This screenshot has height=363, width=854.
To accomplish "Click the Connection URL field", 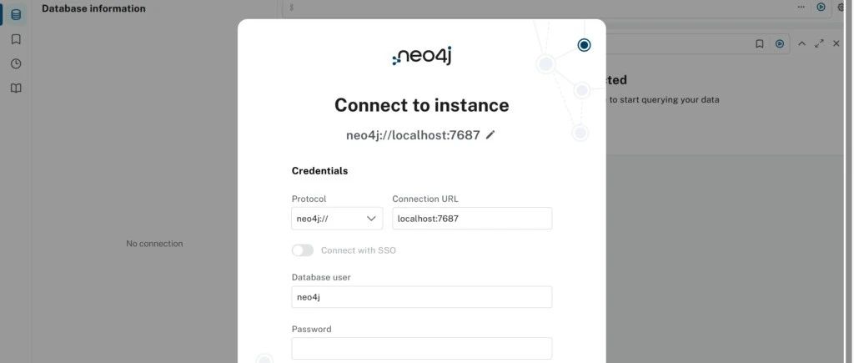I will (x=472, y=219).
